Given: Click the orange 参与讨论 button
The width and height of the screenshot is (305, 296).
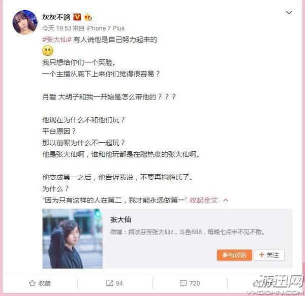Looking at the screenshot, I should (x=234, y=255).
